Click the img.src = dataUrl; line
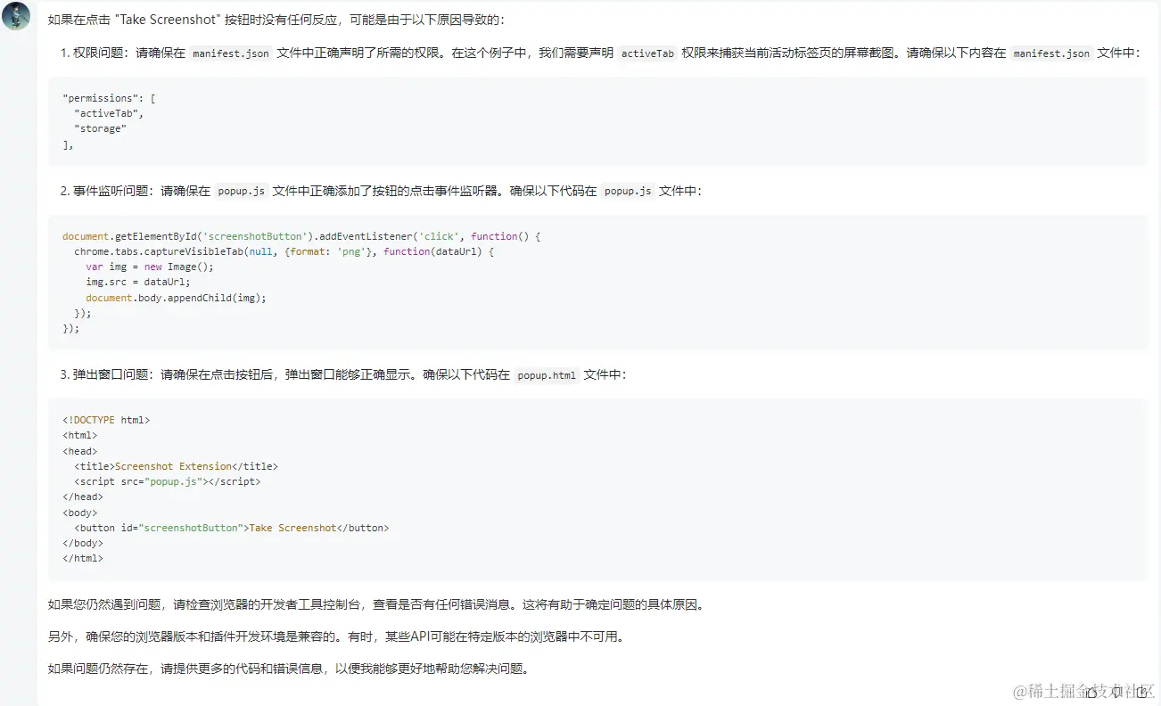 click(x=138, y=282)
